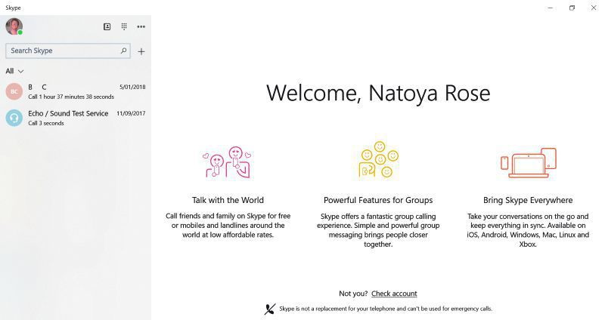Viewport: 605px width, 320px height.
Task: Open the three-dot more options menu
Action: pos(141,26)
